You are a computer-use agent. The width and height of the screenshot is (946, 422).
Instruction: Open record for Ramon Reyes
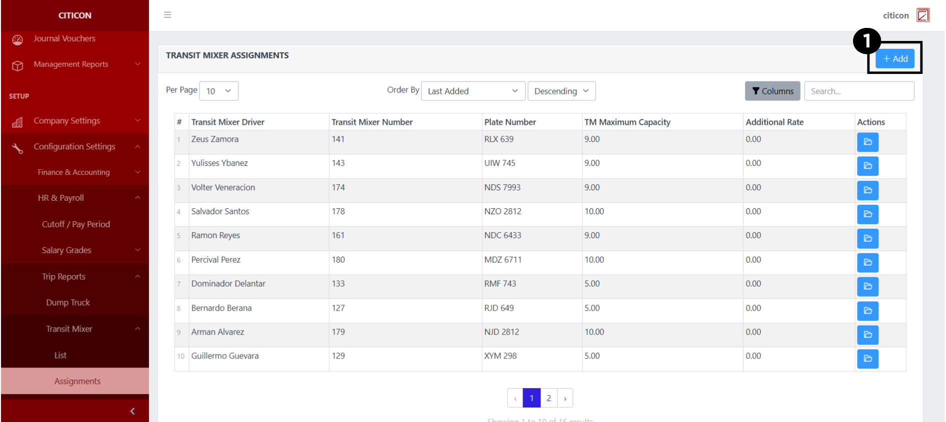(x=867, y=238)
